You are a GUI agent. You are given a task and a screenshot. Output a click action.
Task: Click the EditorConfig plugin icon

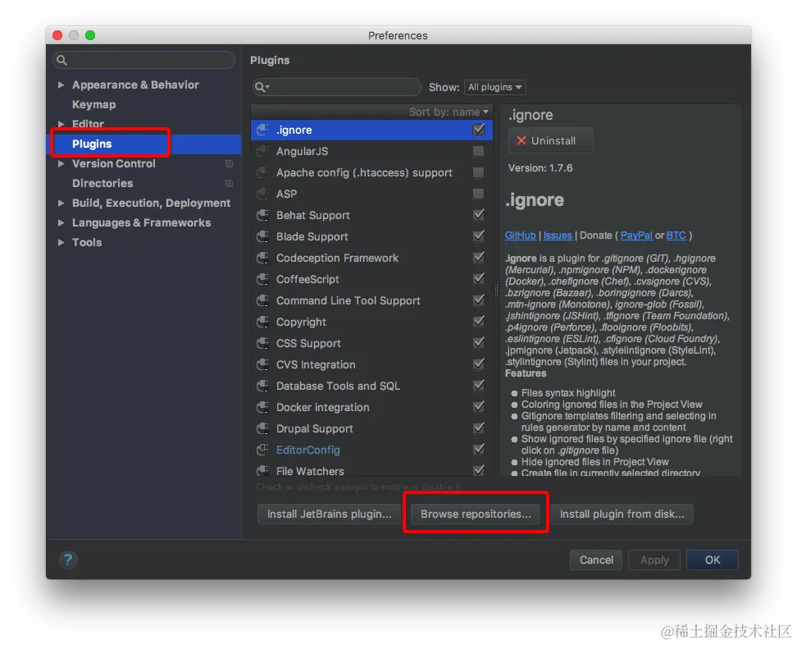coord(262,450)
